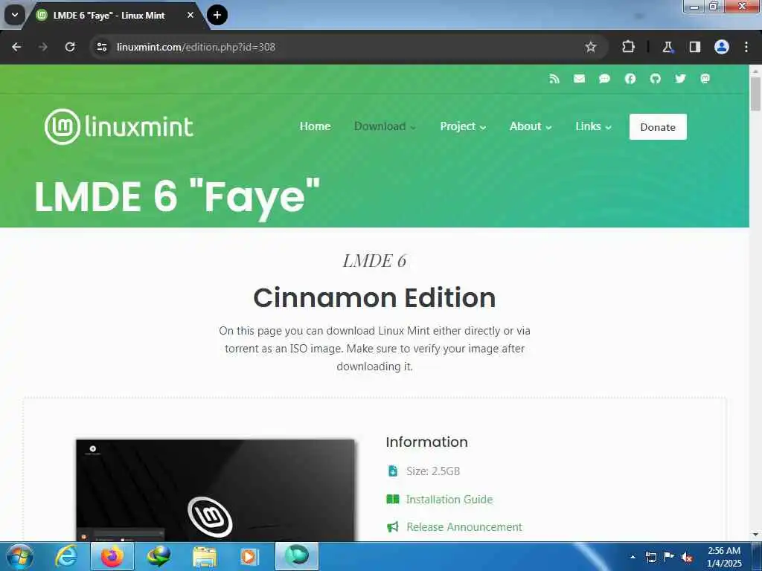Click the Donate button
The width and height of the screenshot is (762, 571).
[x=658, y=126]
